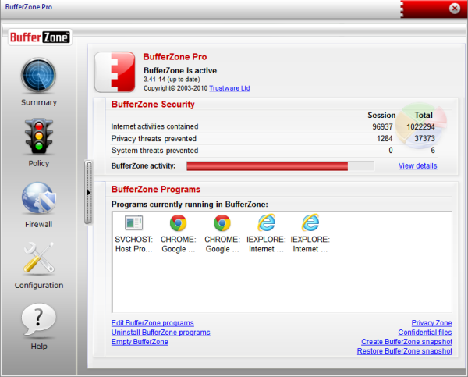468x377 pixels.
Task: Click the System threats prevented row label
Action: 154,151
